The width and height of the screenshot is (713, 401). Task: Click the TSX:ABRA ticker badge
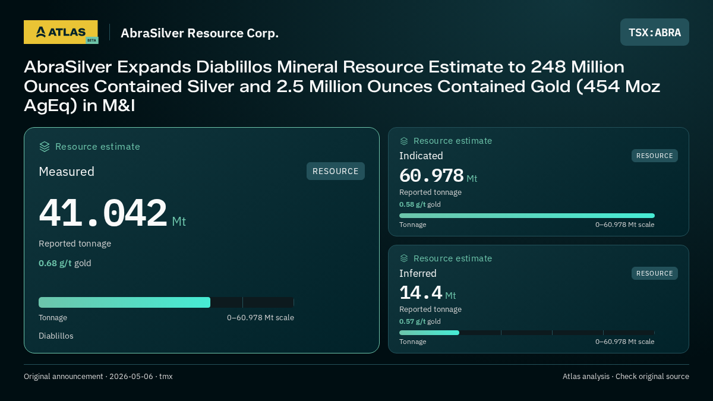pyautogui.click(x=655, y=33)
